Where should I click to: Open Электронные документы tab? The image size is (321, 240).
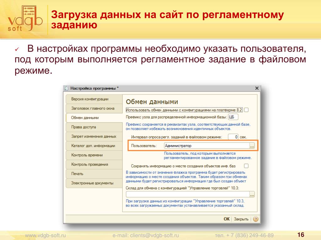tap(94, 183)
